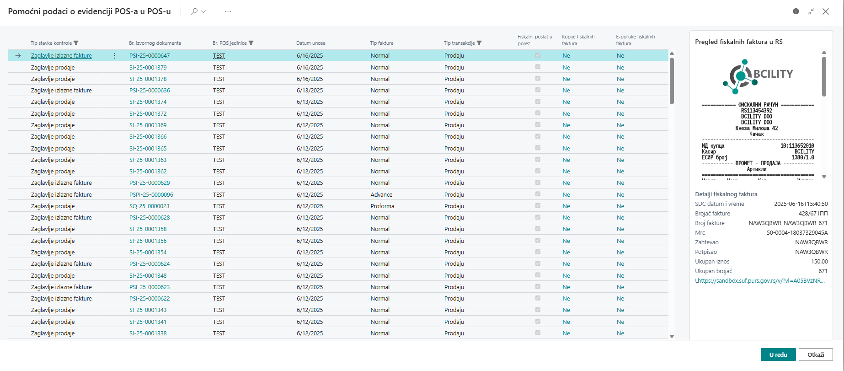Toggle Fiskalni poslat checkbox for PSI-25-0000647 row
The width and height of the screenshot is (844, 371).
click(538, 55)
